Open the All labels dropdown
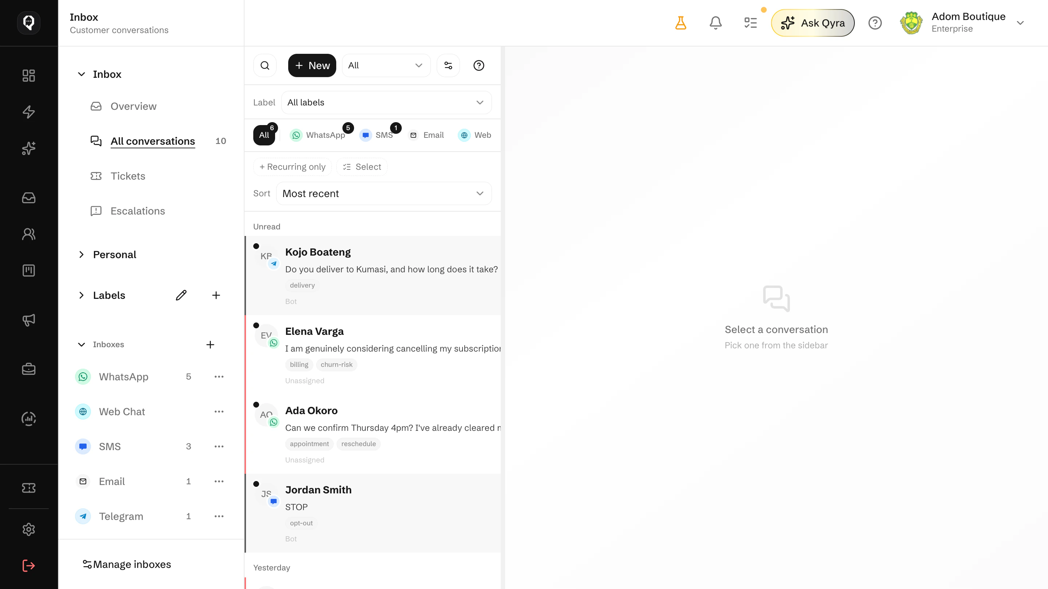Viewport: 1048px width, 589px height. 386,103
